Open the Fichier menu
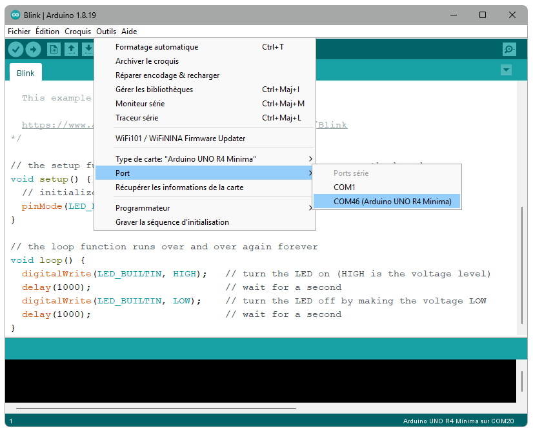The image size is (533, 431). 19,32
